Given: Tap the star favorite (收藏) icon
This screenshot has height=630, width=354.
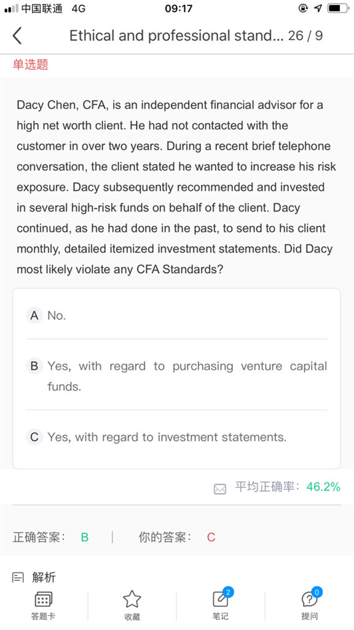Looking at the screenshot, I should point(132,599).
